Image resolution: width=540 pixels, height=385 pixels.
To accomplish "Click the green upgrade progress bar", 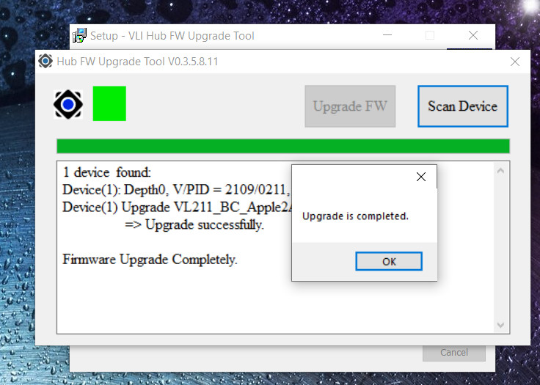I will pos(283,146).
